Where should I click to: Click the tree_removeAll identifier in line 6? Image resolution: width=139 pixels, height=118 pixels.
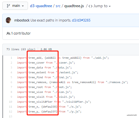pyautogui.click(x=84, y=82)
